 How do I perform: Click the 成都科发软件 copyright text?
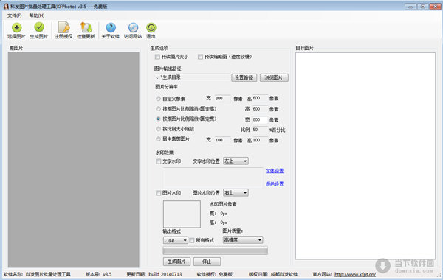284,274
